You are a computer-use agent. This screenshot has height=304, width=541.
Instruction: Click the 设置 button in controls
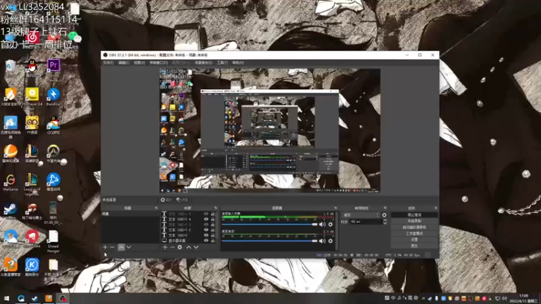click(415, 240)
